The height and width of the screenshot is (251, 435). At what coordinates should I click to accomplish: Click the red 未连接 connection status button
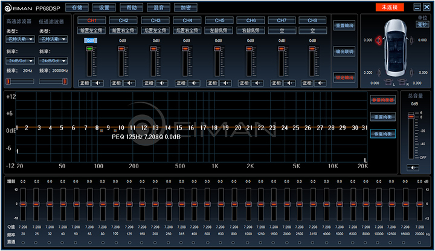[x=390, y=7]
